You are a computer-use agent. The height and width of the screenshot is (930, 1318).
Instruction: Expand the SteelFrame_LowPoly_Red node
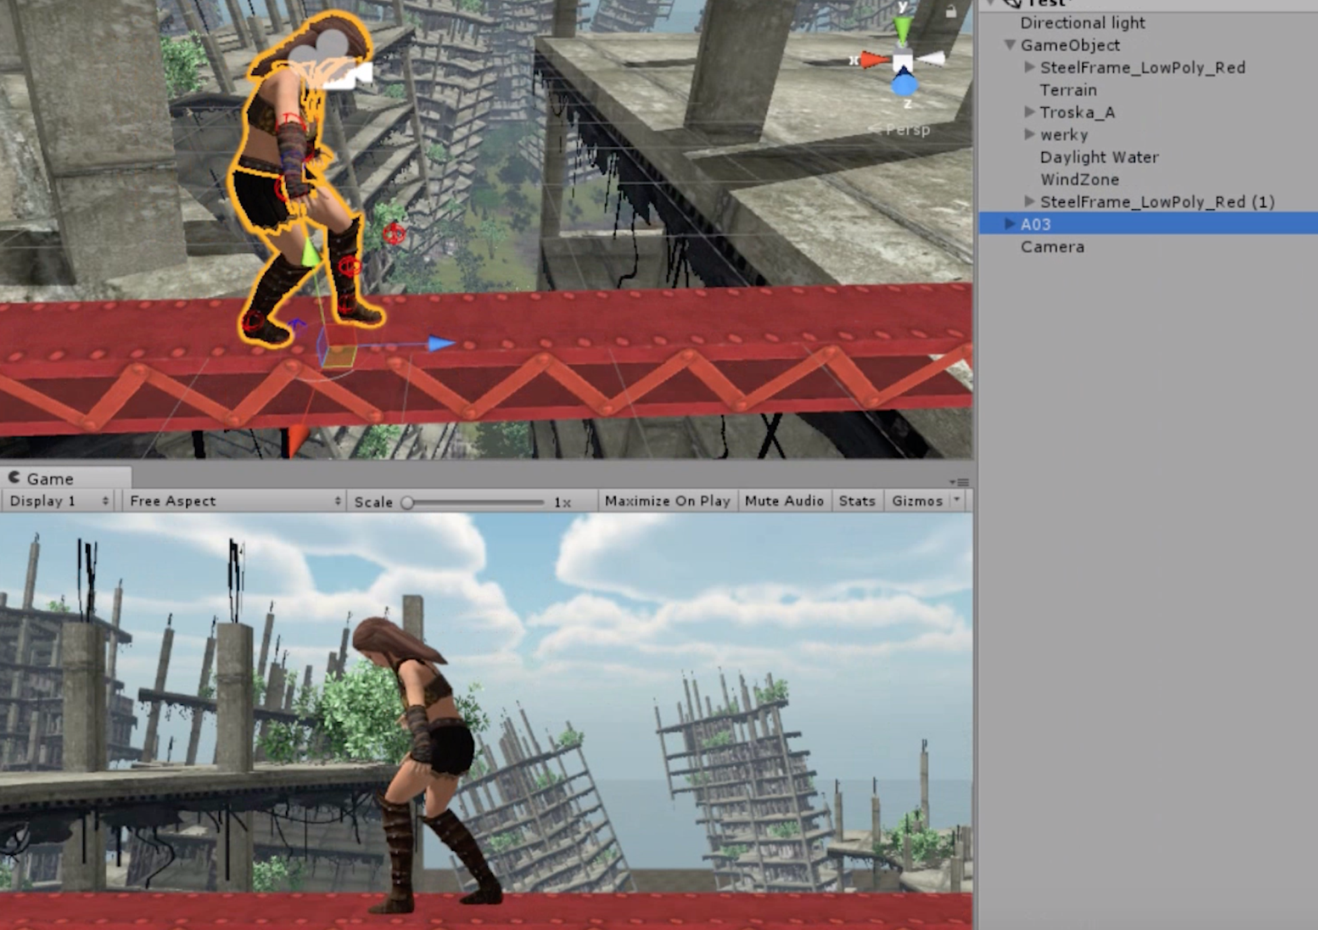point(1029,67)
